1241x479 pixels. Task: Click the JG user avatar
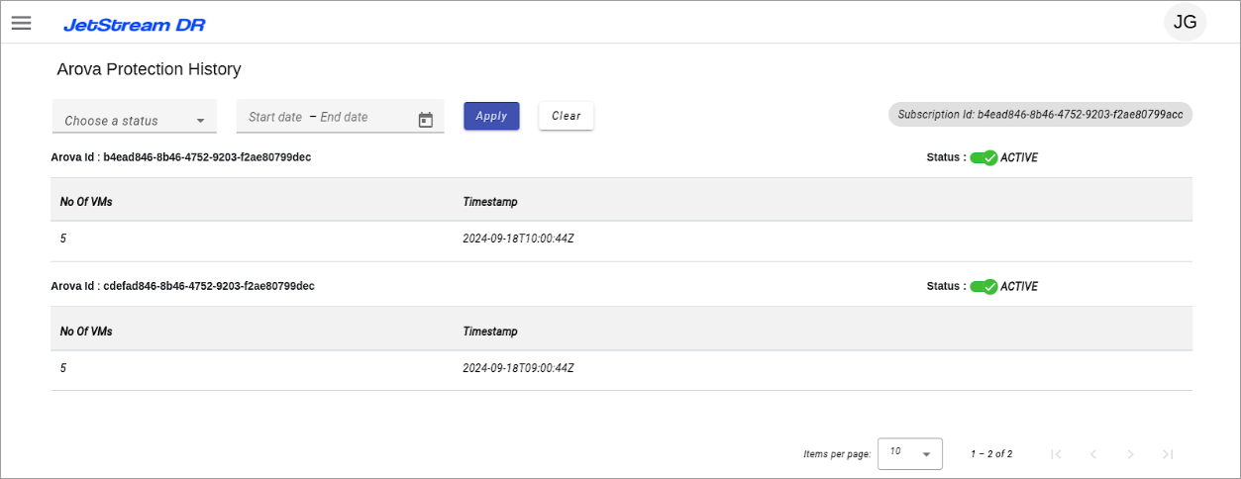coord(1185,22)
